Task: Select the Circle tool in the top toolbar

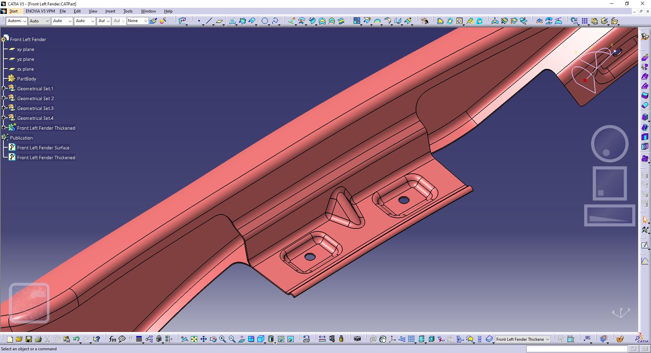Action: point(265,21)
